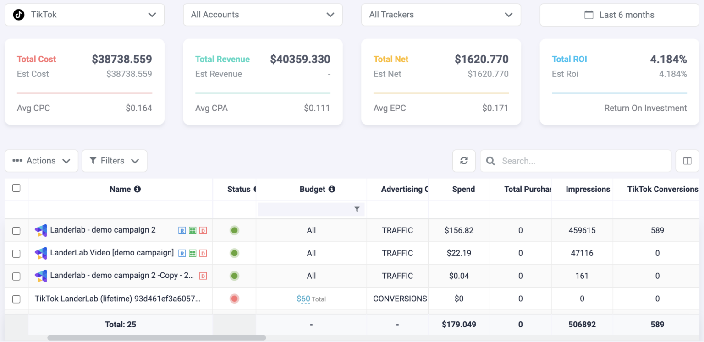
Task: Open the All Trackers dropdown
Action: (x=441, y=14)
